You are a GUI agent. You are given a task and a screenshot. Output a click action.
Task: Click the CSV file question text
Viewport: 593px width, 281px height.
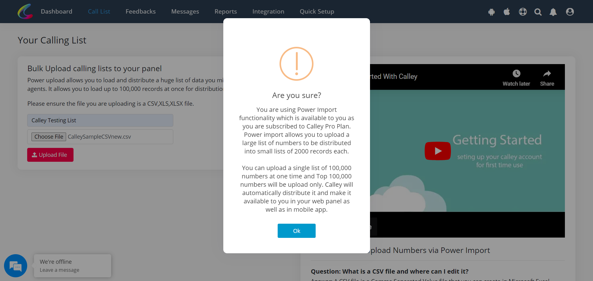pyautogui.click(x=389, y=271)
